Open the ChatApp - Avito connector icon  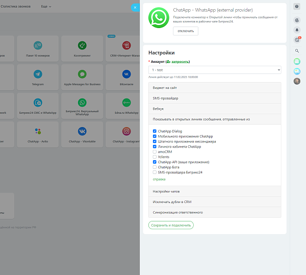38,131
